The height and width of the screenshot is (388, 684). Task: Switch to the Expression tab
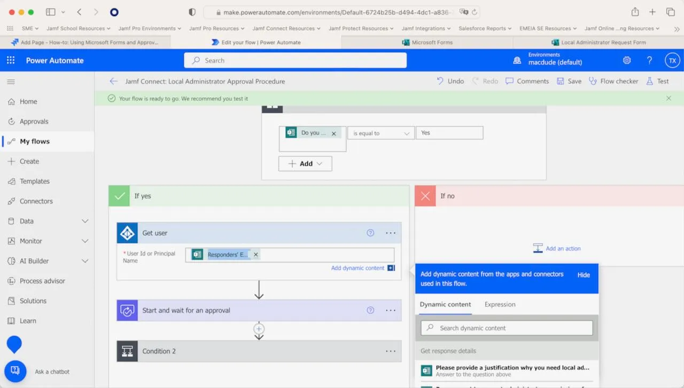[x=499, y=304]
